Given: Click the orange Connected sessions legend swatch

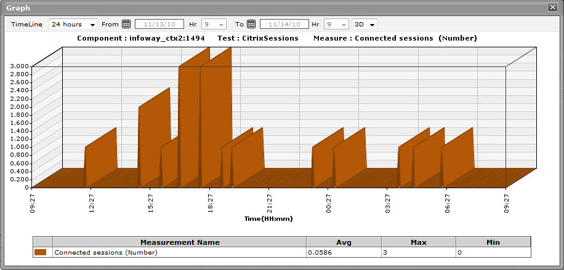Looking at the screenshot, I should pyautogui.click(x=40, y=252).
